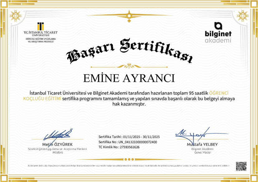Click the Sertifika Tarihi date line
Viewport: 258px width, 182px height.
coord(129,137)
